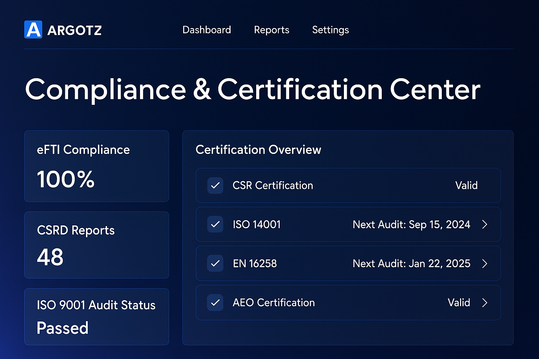
Task: Click Next Audit: Sep 15, 2024 text
Action: coord(411,224)
